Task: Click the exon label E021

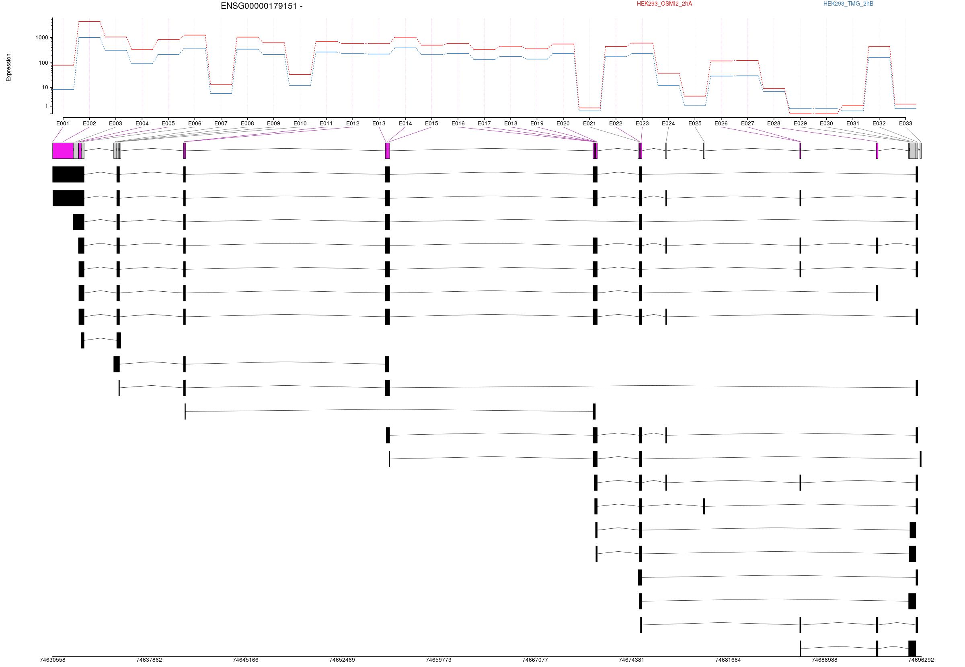Action: click(x=589, y=124)
